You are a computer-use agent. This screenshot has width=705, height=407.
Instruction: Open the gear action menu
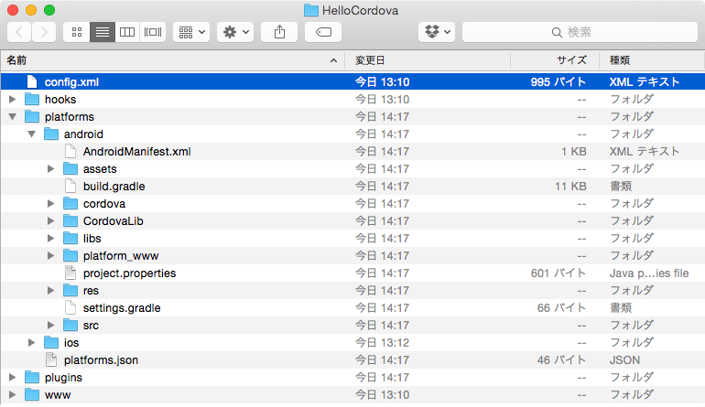pos(235,32)
